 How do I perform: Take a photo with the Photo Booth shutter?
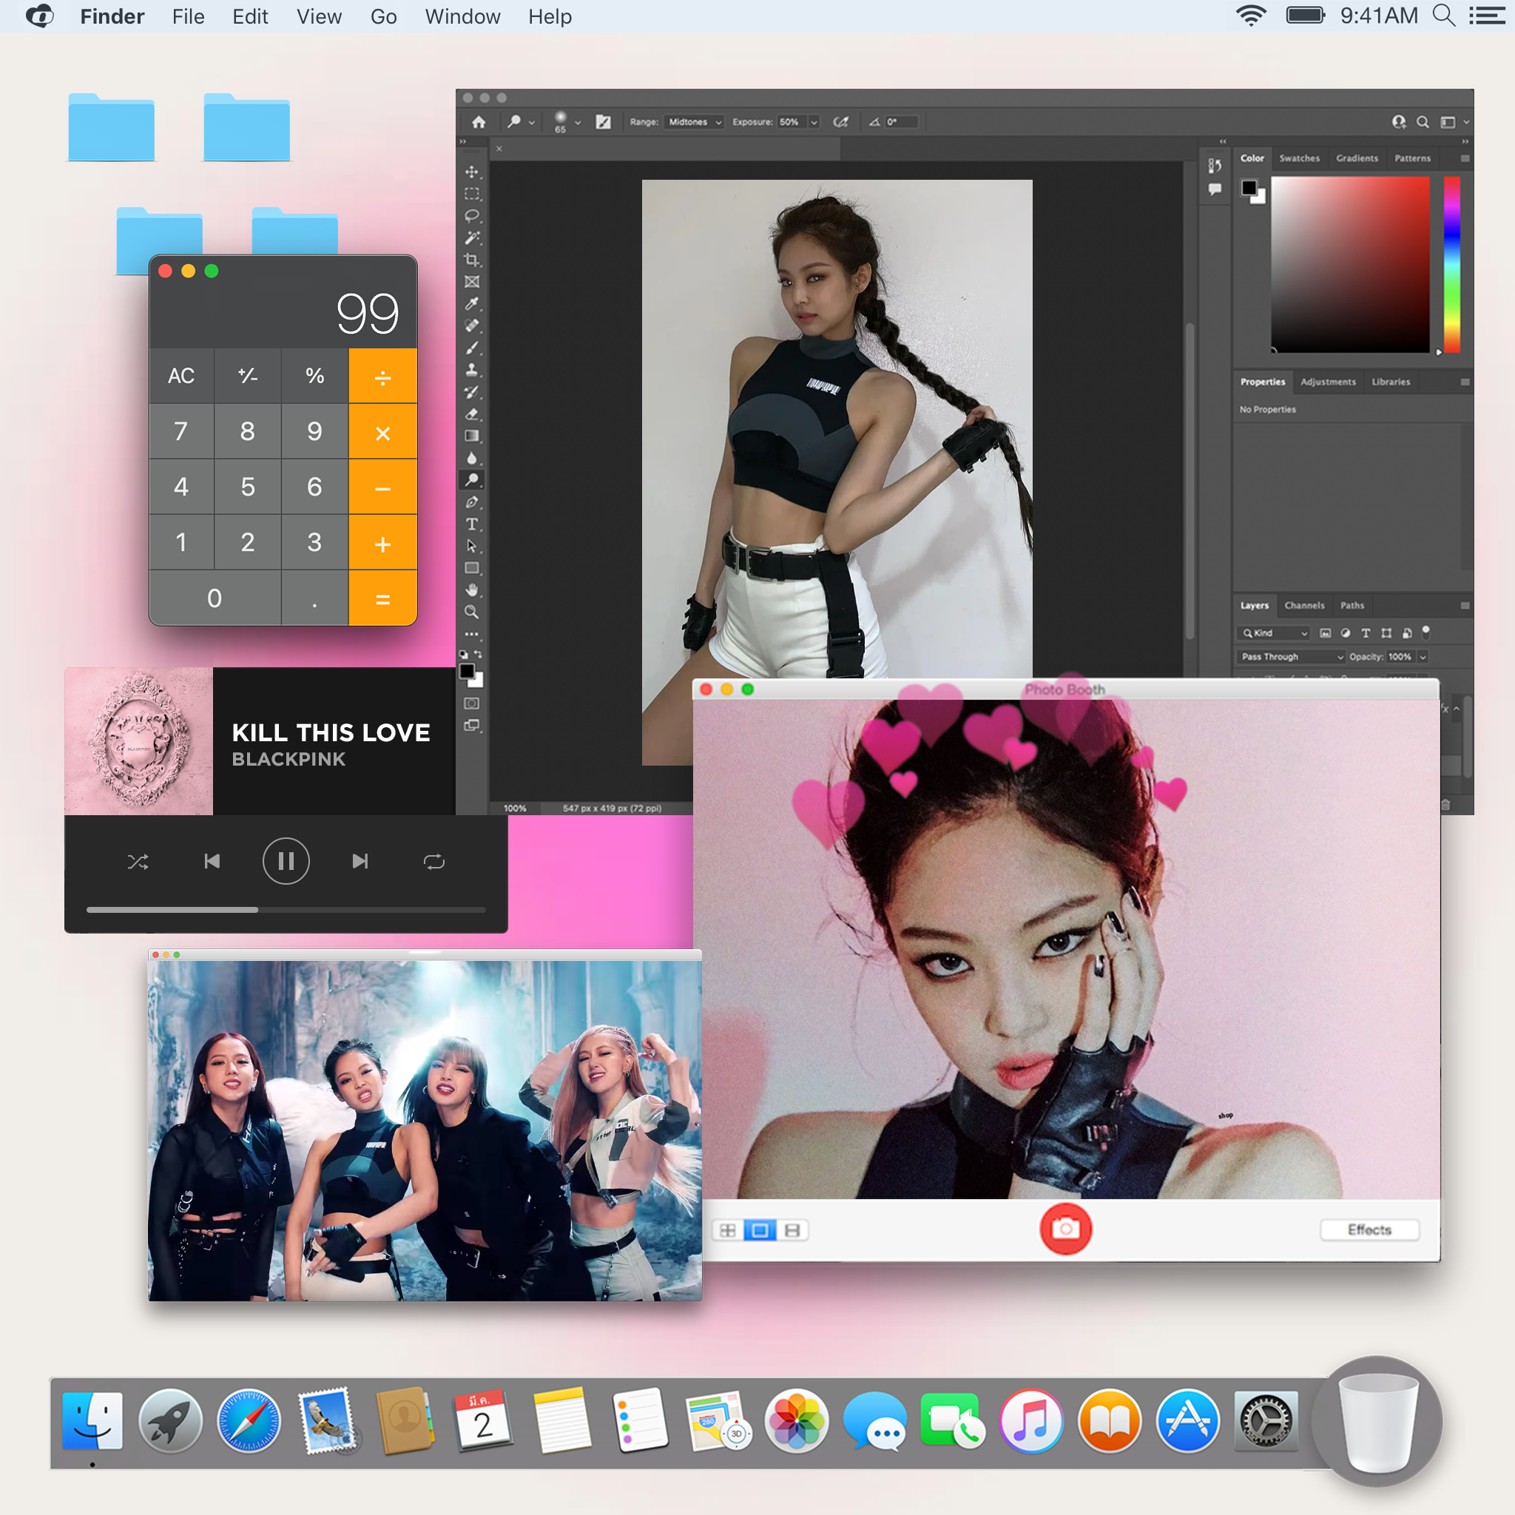[x=1066, y=1229]
